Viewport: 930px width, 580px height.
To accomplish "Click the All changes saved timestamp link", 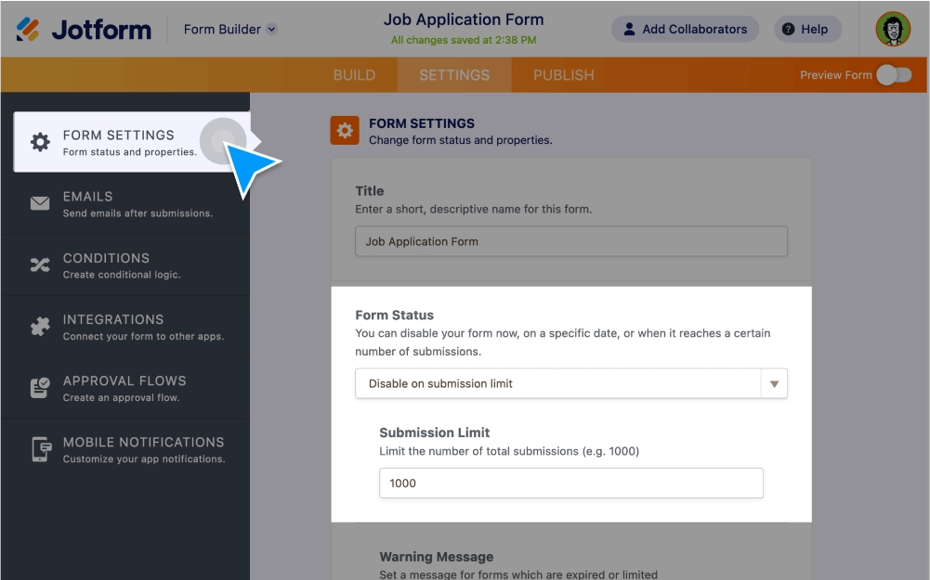I will (464, 40).
